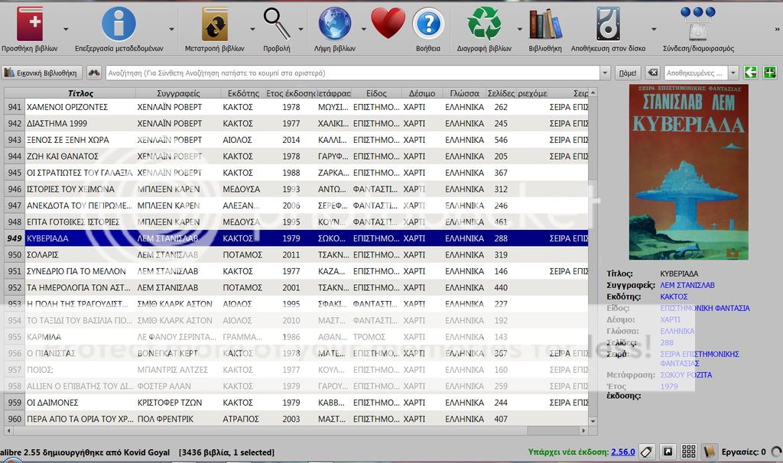The height and width of the screenshot is (463, 783).
Task: Open the Library (Βιβλιοθήκη) bookshelf icon
Action: click(x=545, y=24)
